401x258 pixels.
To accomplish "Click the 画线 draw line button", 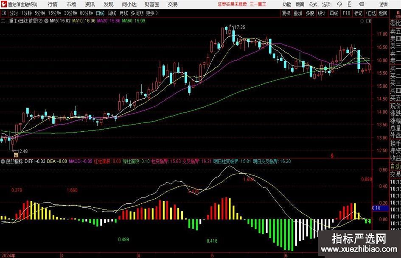I will (x=334, y=13).
